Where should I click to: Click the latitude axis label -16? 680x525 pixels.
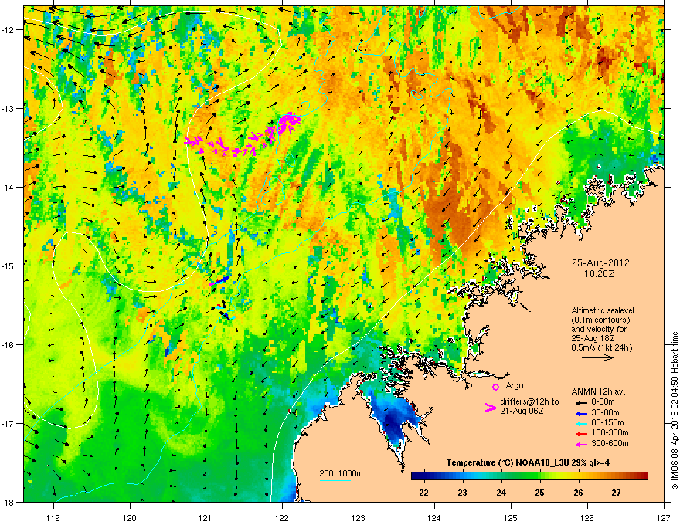click(x=8, y=345)
